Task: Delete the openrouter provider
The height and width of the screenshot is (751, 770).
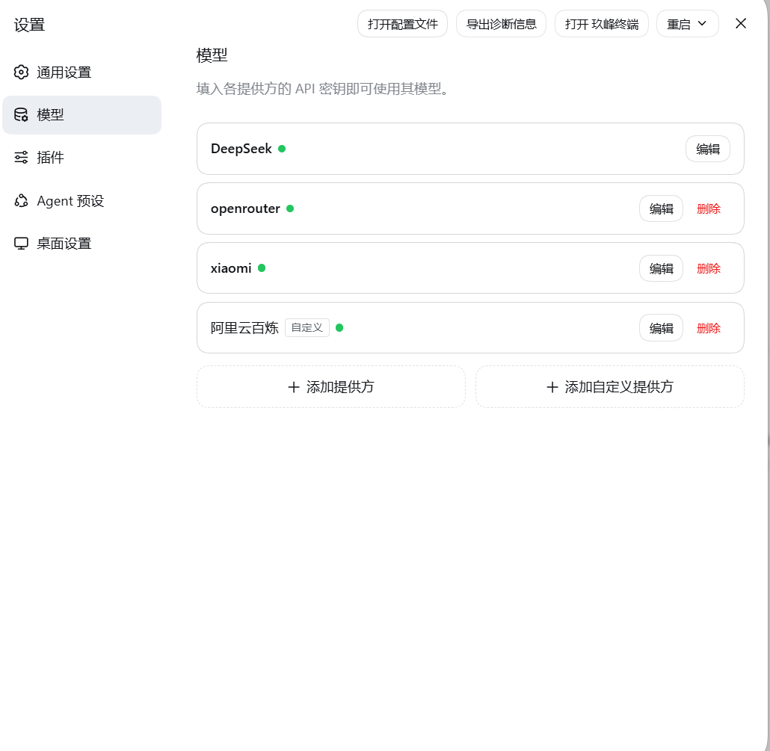Action: tap(709, 208)
